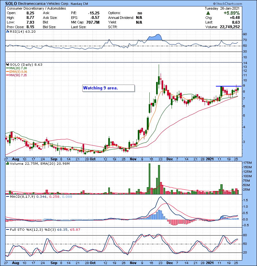The width and height of the screenshot is (257, 266).
Task: Click the RSI(14) legend icon
Action: [7, 31]
